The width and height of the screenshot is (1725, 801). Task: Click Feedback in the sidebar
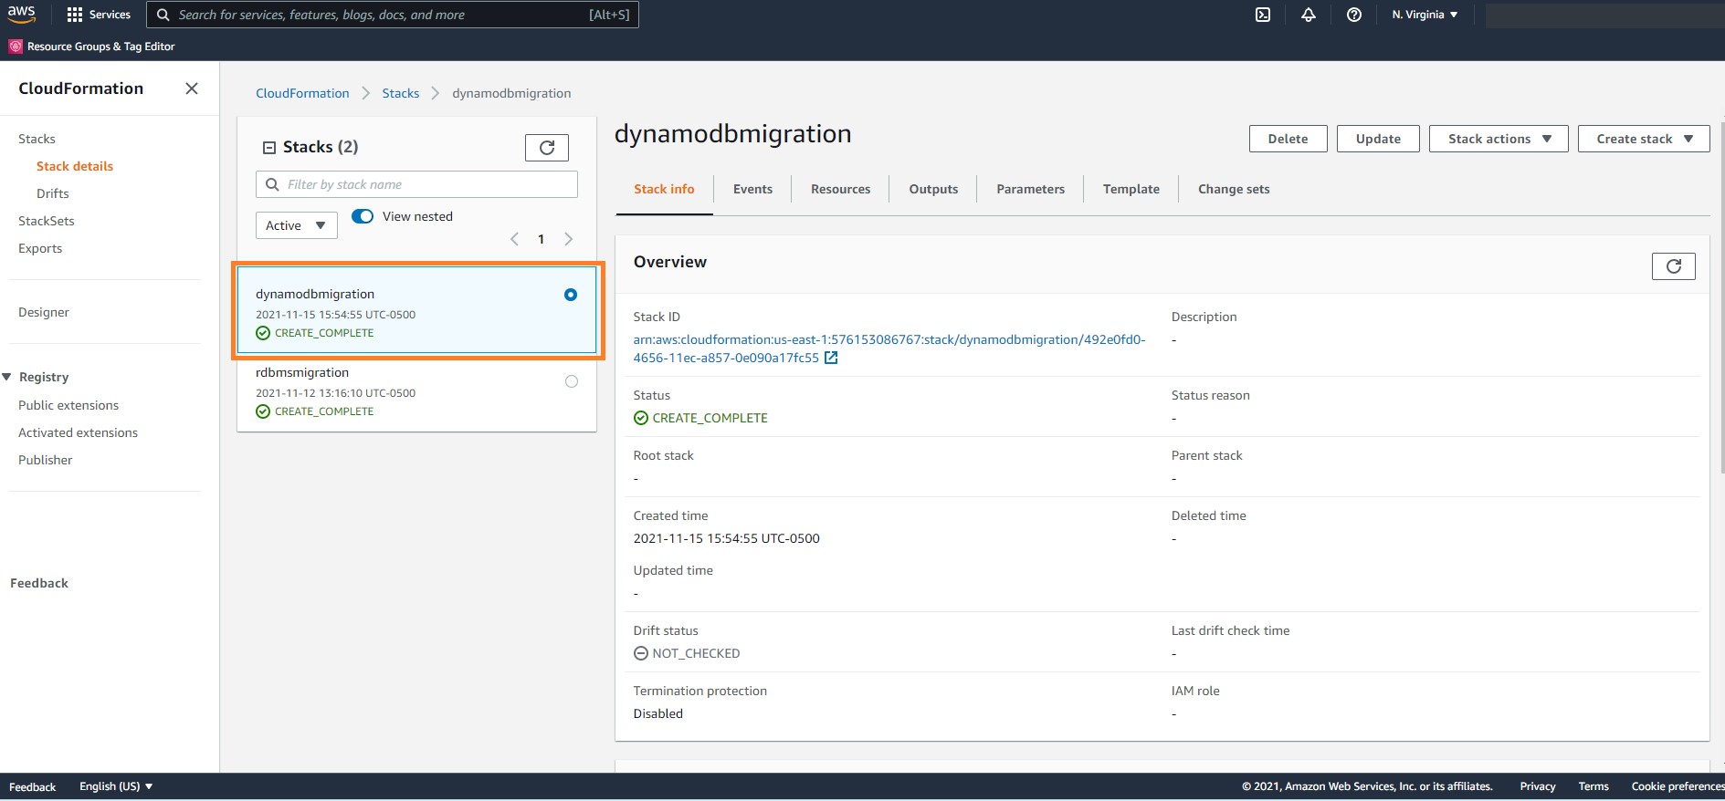tap(39, 583)
